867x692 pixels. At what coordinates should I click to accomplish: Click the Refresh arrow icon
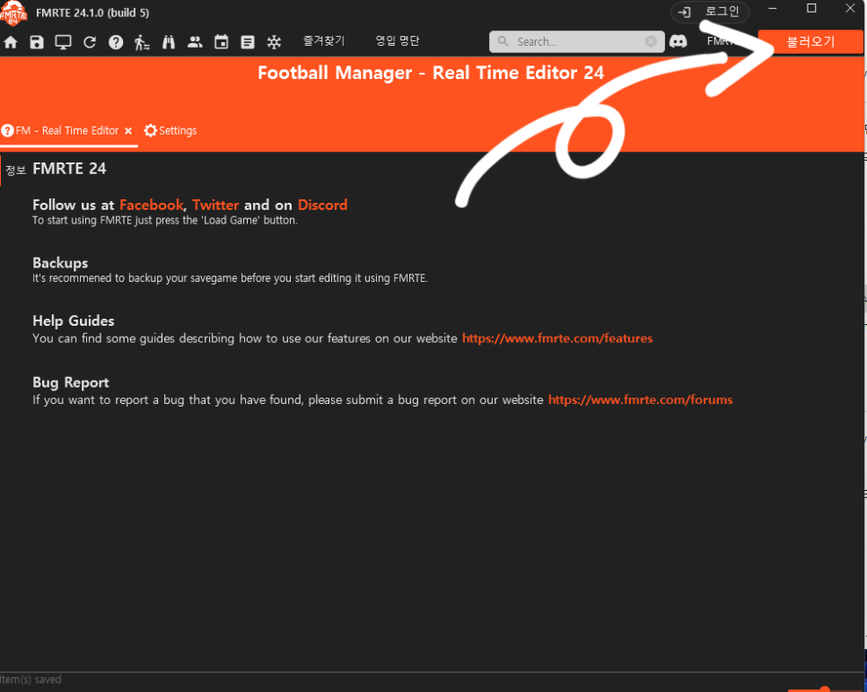pyautogui.click(x=89, y=42)
